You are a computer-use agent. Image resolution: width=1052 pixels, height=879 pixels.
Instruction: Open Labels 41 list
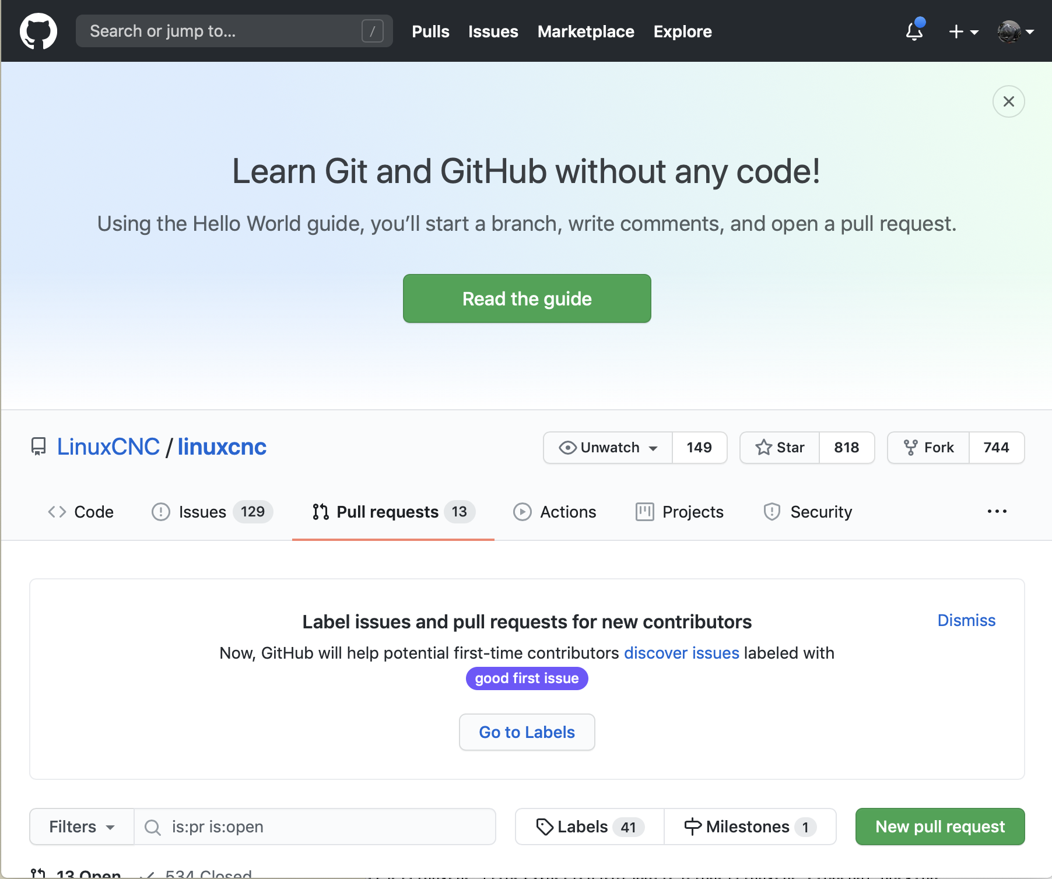(x=590, y=827)
